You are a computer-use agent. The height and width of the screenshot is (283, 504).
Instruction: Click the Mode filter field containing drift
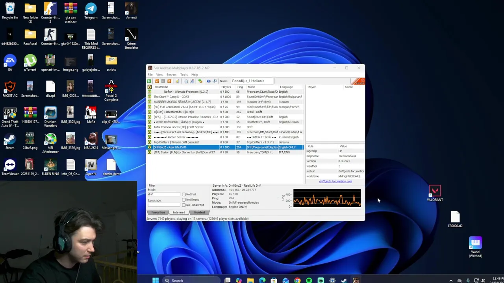(164, 195)
